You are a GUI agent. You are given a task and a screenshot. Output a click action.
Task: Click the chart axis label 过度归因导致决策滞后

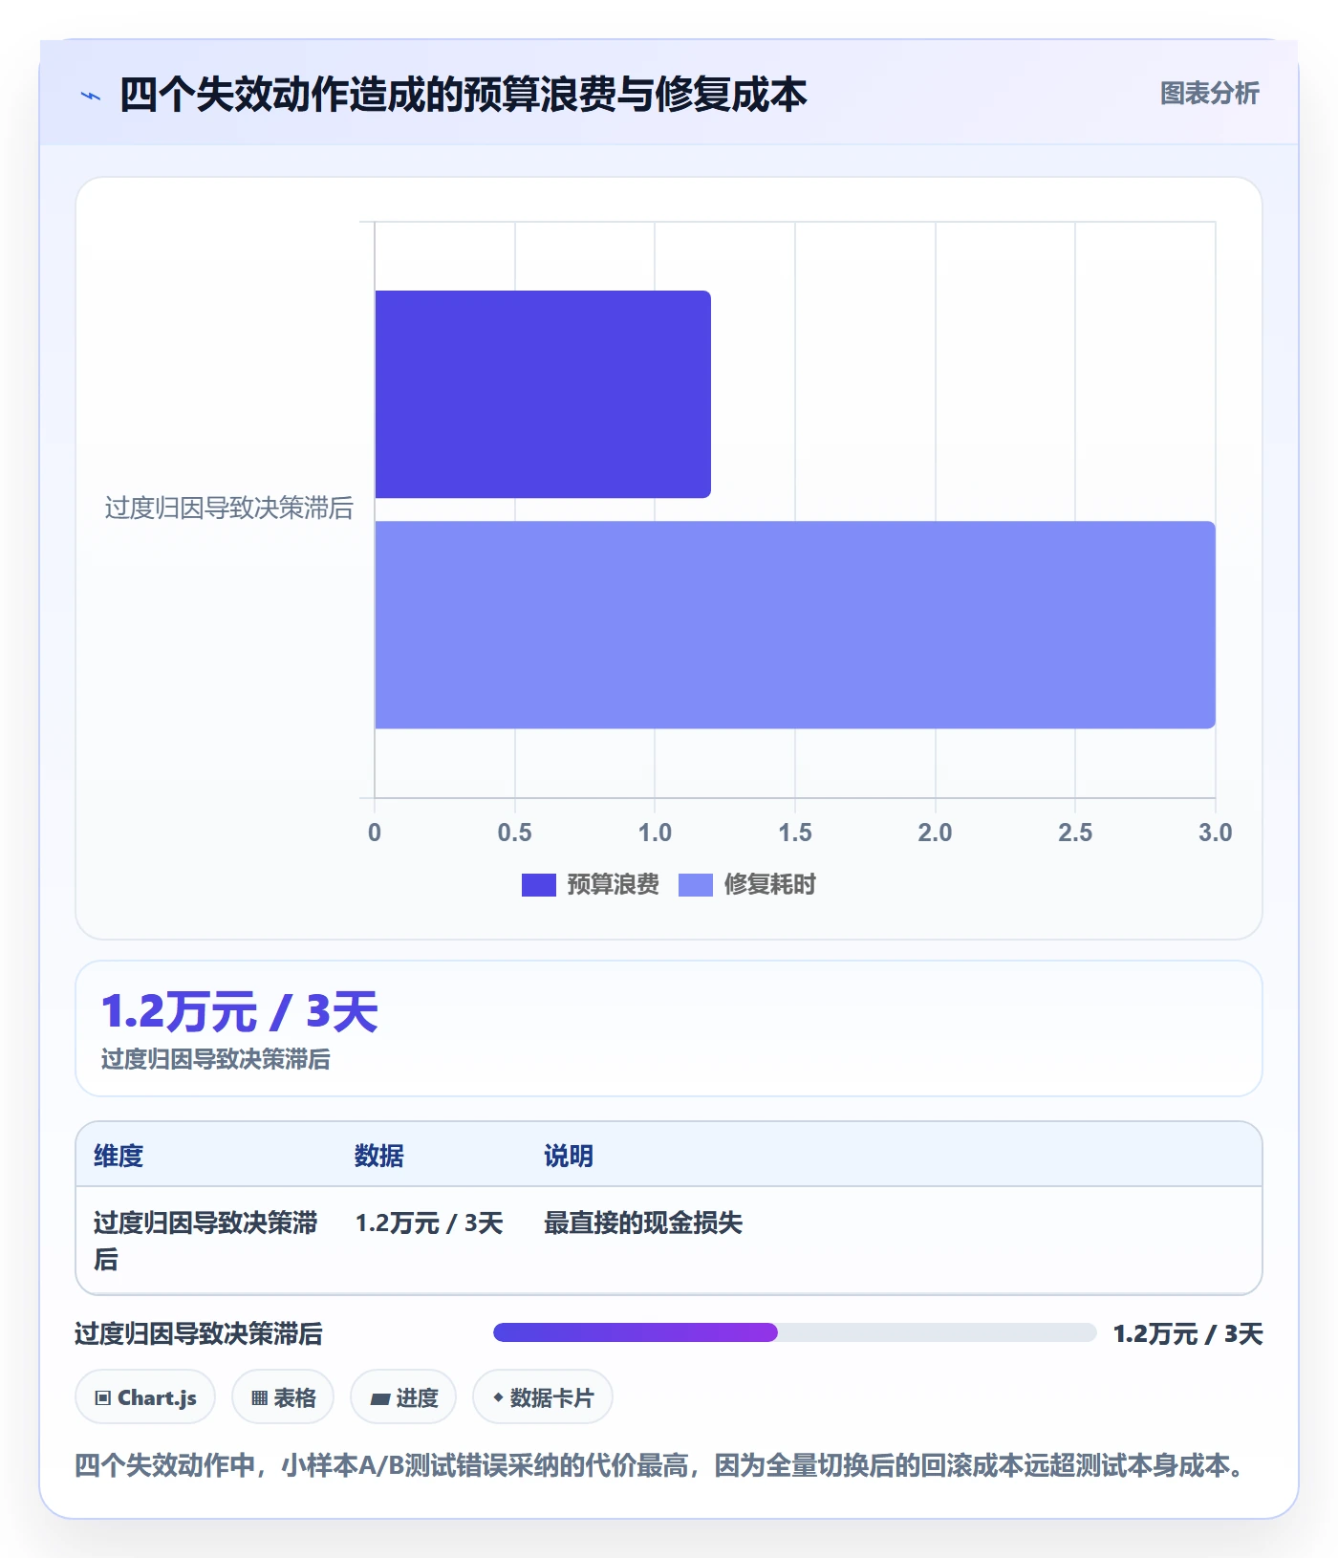[x=228, y=509]
